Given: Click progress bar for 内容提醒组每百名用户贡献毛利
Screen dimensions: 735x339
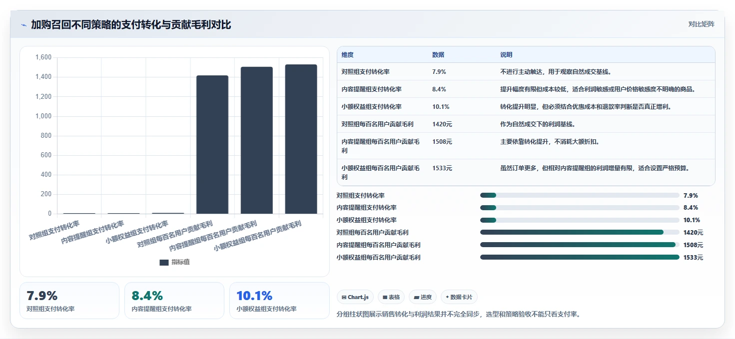Looking at the screenshot, I should click(580, 245).
